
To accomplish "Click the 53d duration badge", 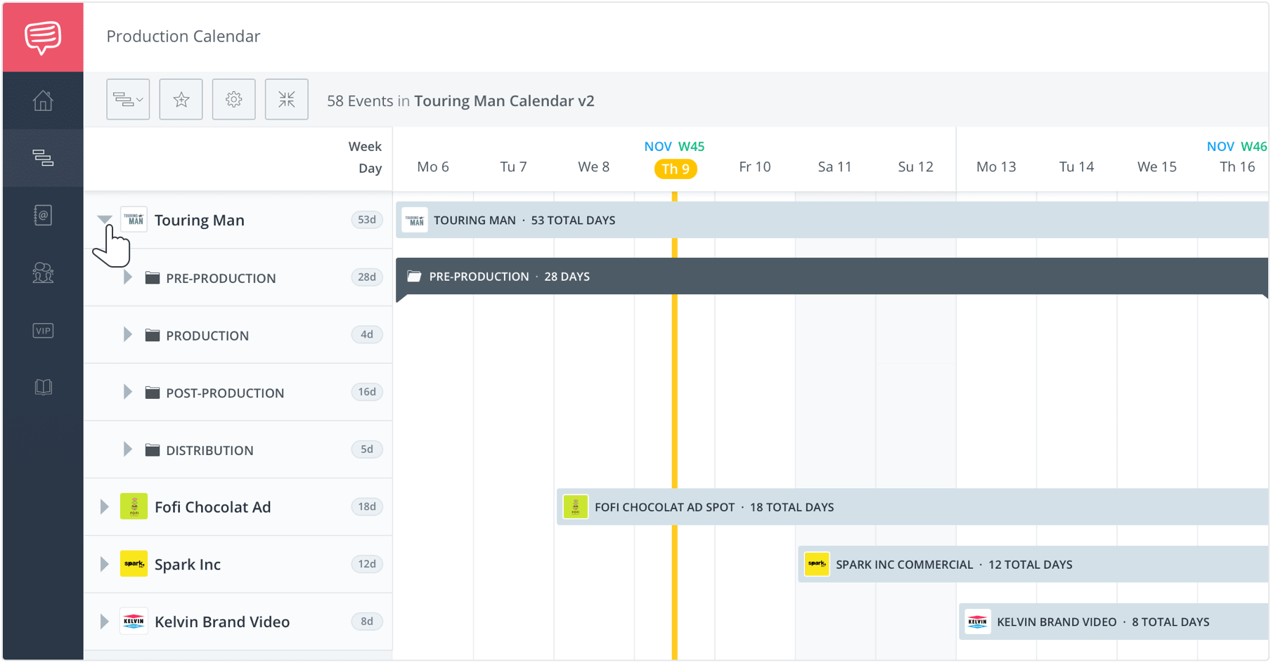I will [367, 220].
